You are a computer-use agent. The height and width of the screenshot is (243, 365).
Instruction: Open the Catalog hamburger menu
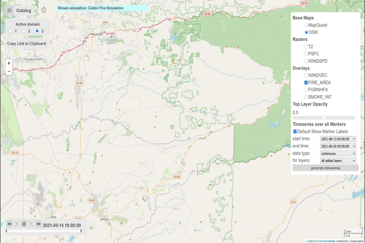9,10
